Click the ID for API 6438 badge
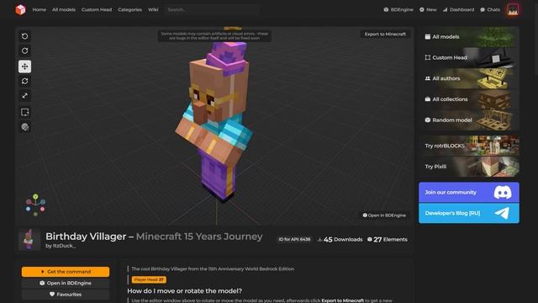This screenshot has height=303, width=538. (x=294, y=239)
